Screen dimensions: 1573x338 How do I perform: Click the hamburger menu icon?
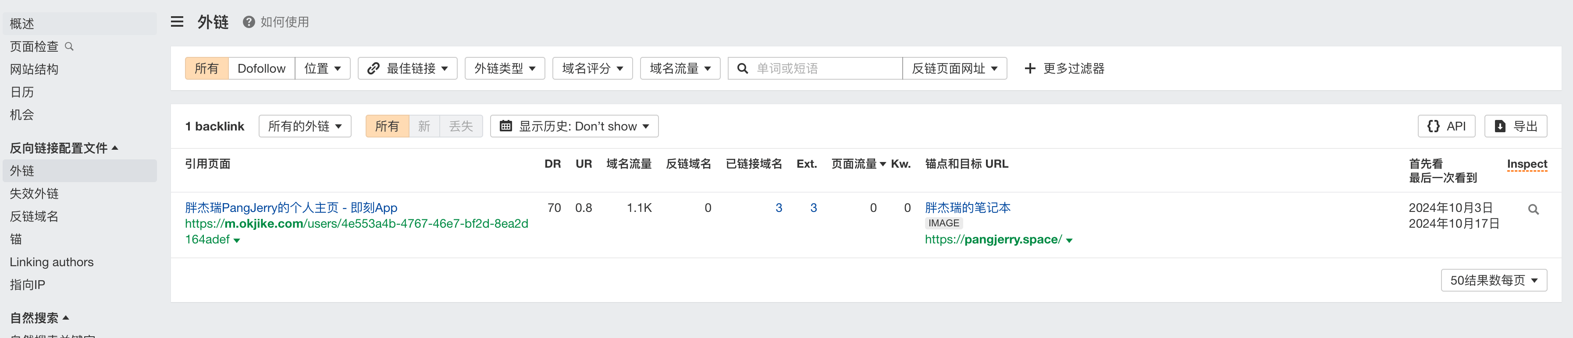click(x=177, y=22)
